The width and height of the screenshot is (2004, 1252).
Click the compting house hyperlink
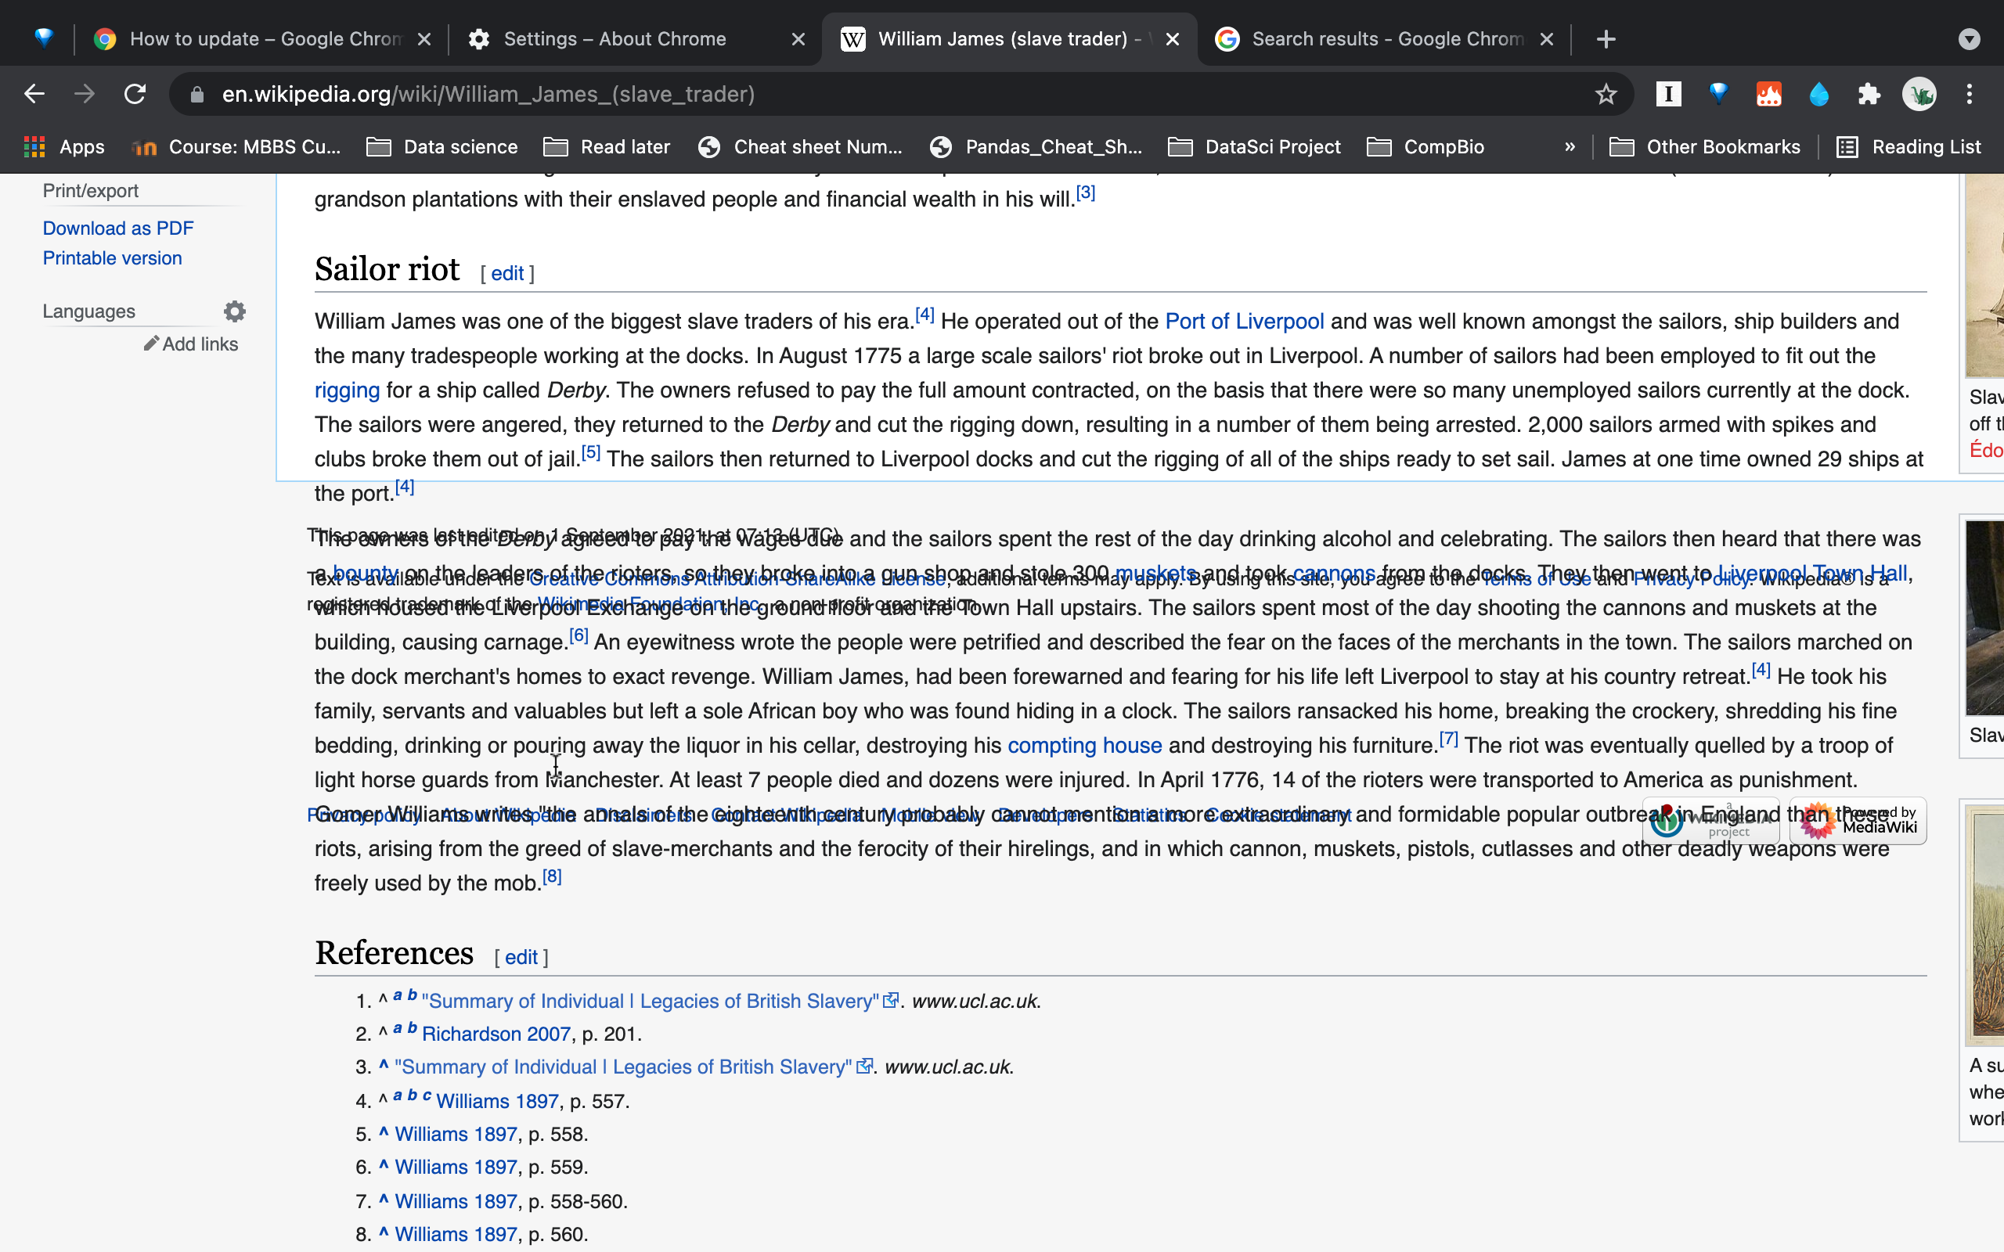click(x=1083, y=746)
